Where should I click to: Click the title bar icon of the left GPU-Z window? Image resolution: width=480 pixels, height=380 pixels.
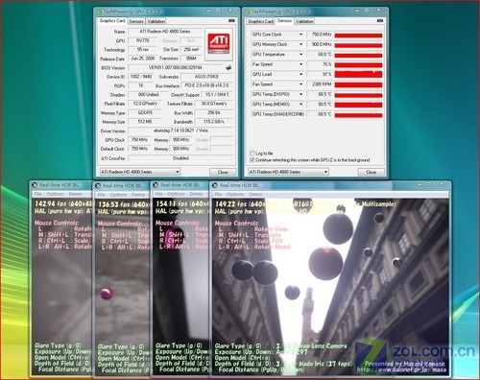99,12
